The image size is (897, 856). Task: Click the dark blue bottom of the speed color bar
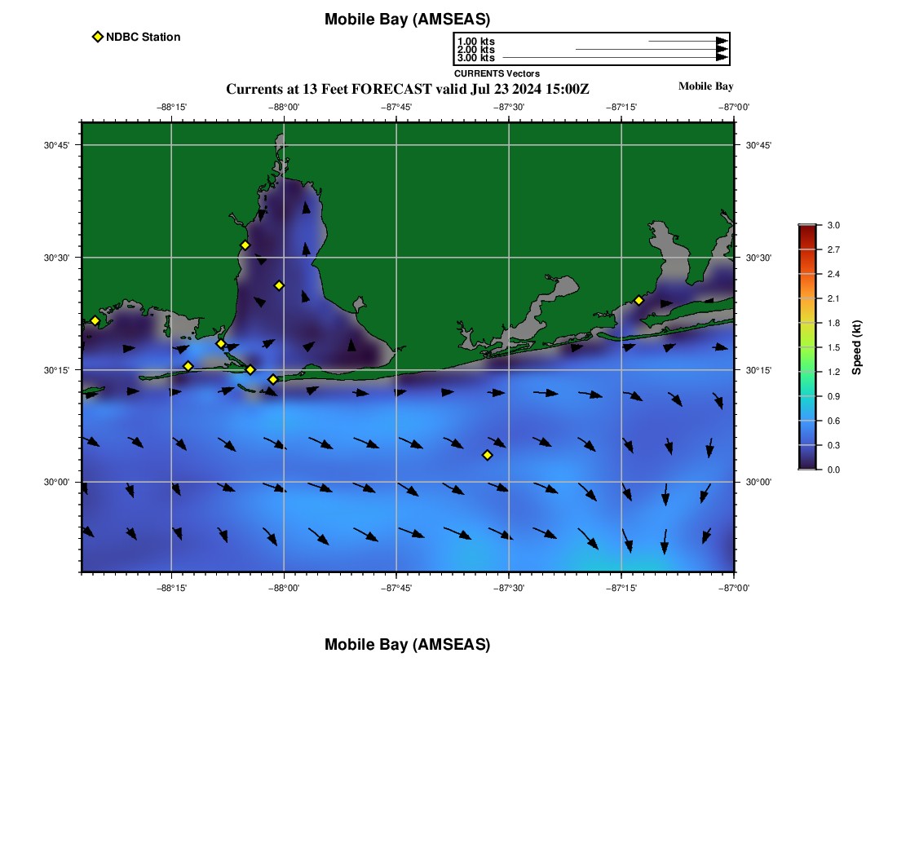tap(806, 465)
